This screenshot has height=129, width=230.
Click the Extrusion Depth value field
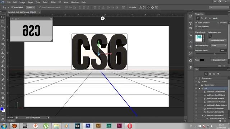point(223,50)
